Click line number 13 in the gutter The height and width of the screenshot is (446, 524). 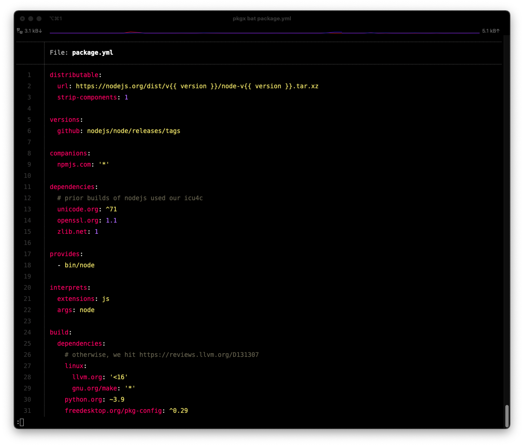[x=27, y=209]
